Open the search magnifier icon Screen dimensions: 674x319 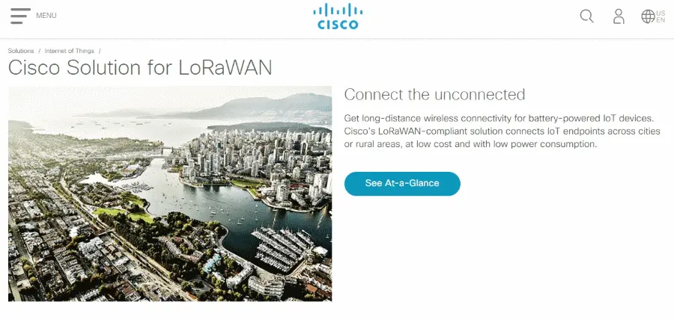tap(586, 16)
